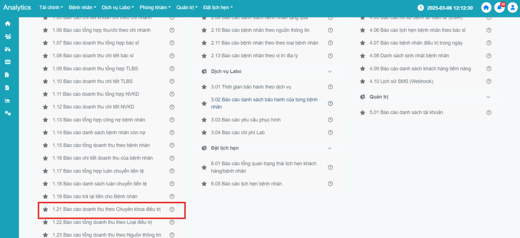The width and height of the screenshot is (520, 238).
Task: Open help icon for report 1.21
Action: (172, 209)
